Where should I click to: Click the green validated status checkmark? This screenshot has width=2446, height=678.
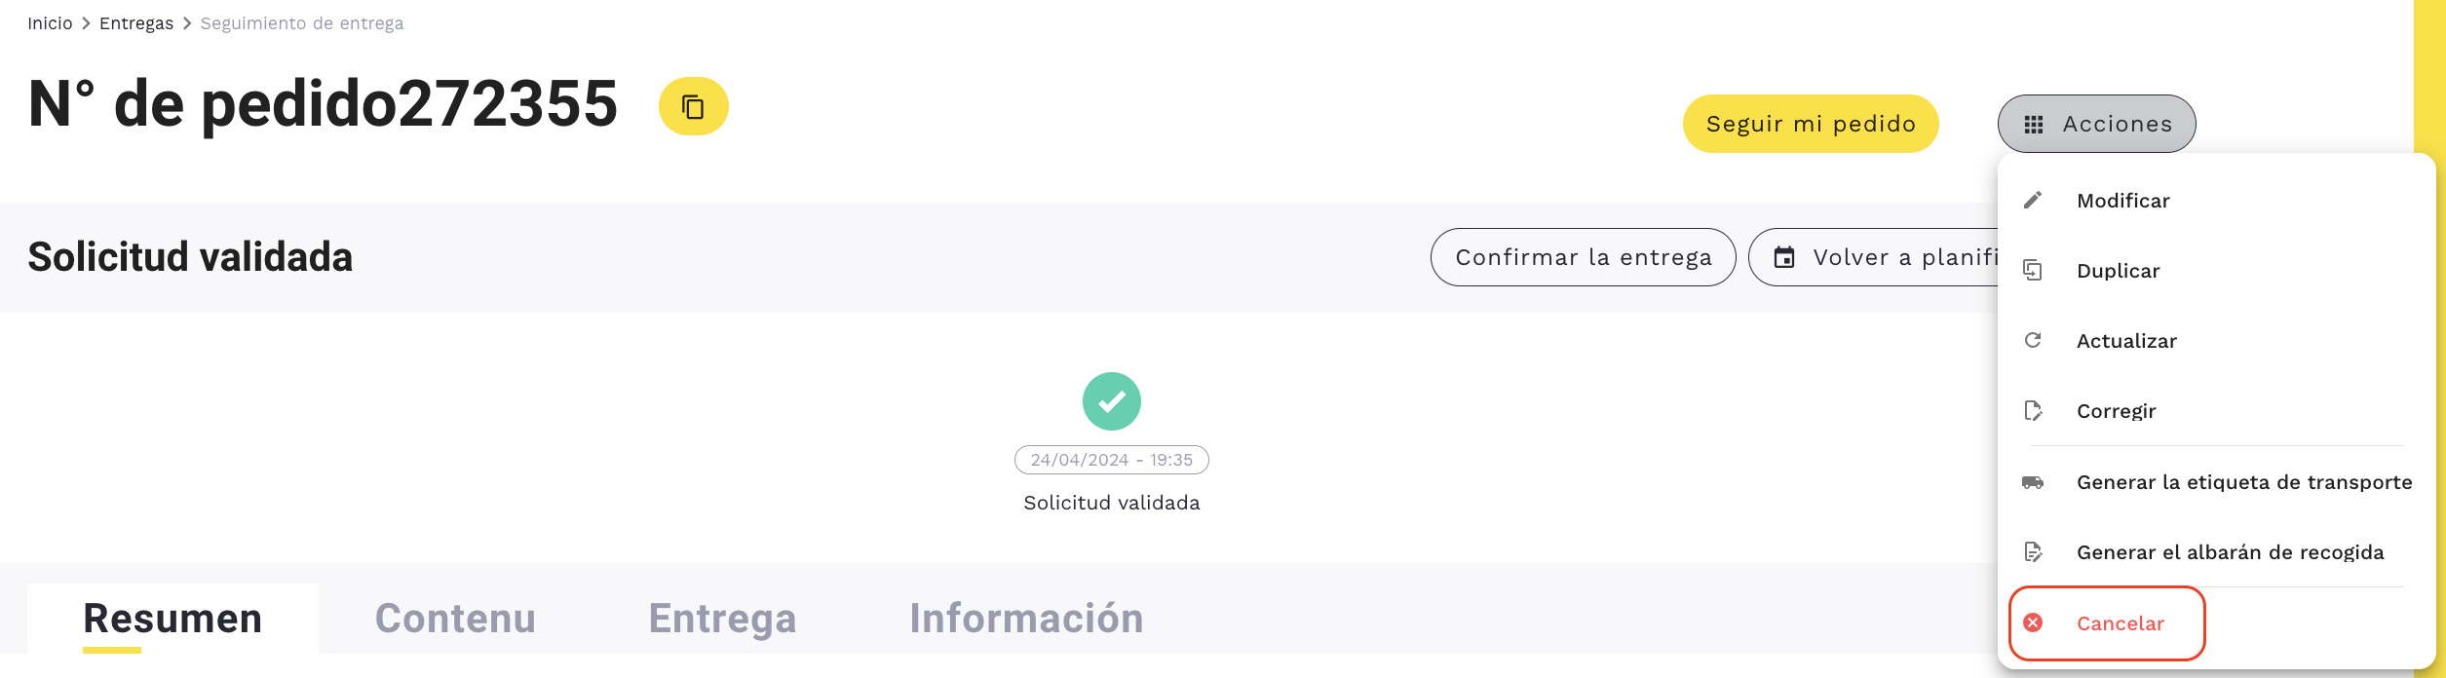[1111, 401]
